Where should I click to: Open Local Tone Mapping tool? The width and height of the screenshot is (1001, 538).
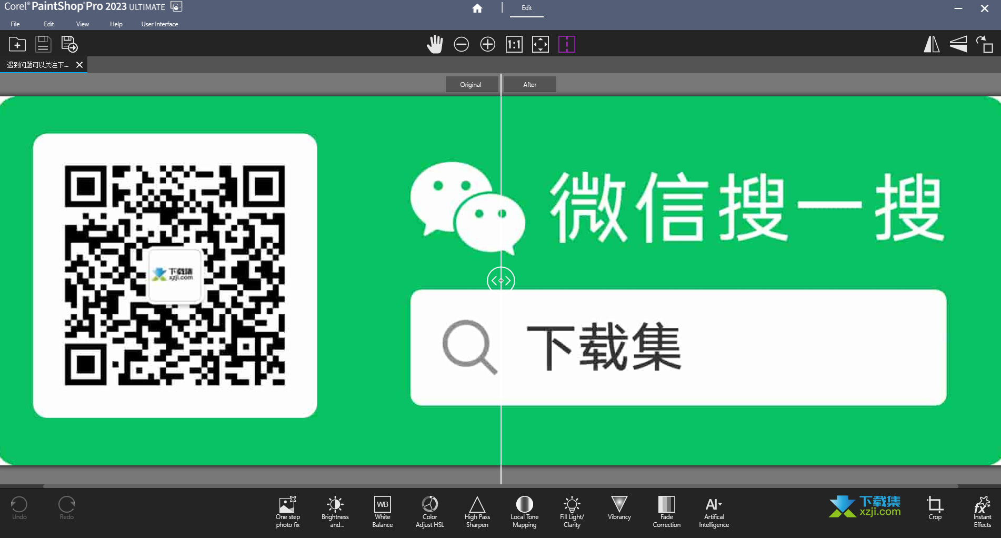(525, 512)
